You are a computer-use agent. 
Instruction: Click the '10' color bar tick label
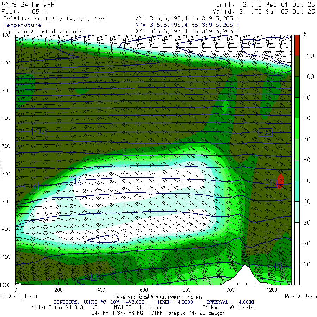coord(307,264)
